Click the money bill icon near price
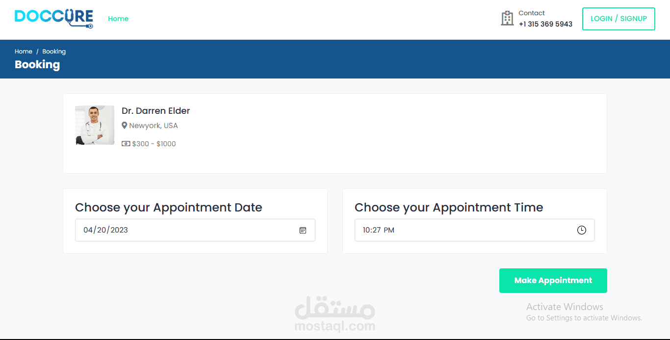Image resolution: width=670 pixels, height=340 pixels. [126, 144]
